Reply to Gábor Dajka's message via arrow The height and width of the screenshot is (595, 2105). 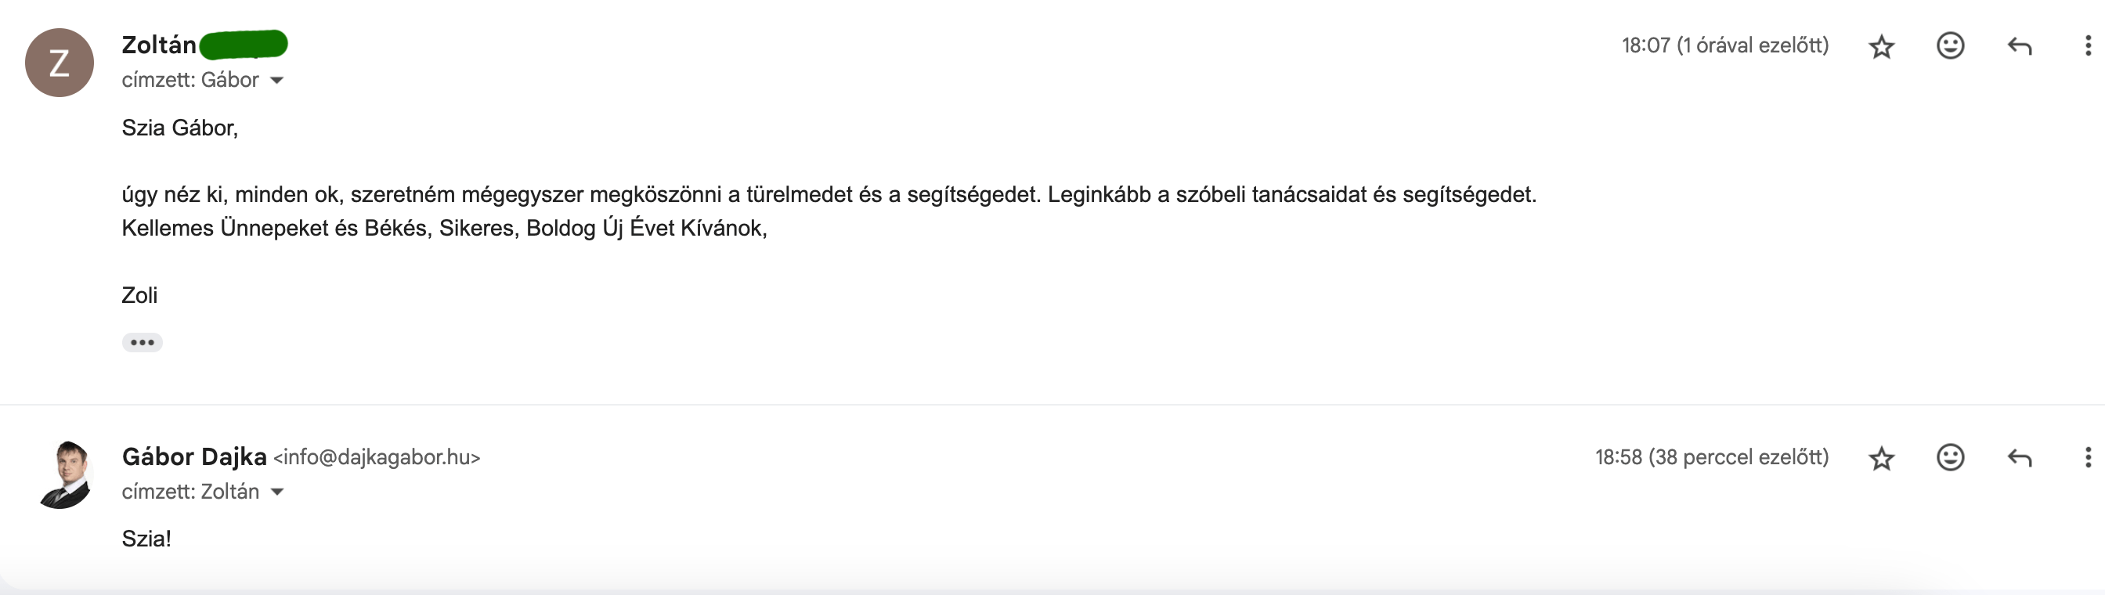pyautogui.click(x=2019, y=459)
